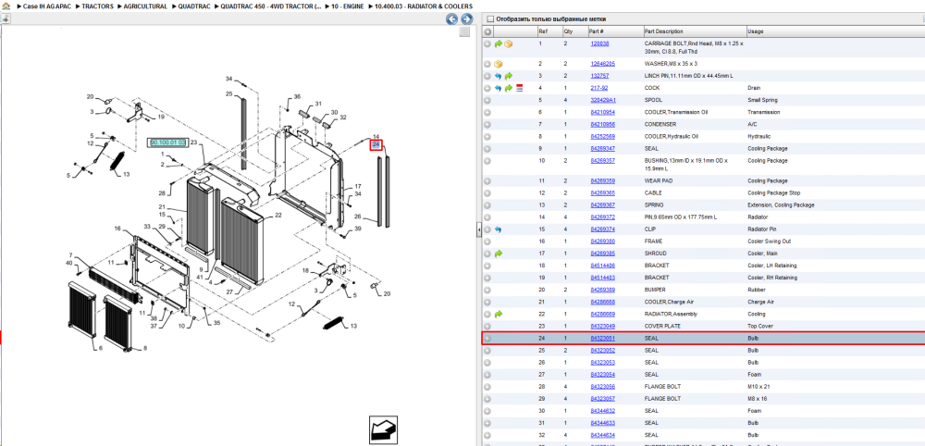
Task: Click the add-all plus icon in the table header
Action: pos(487,31)
